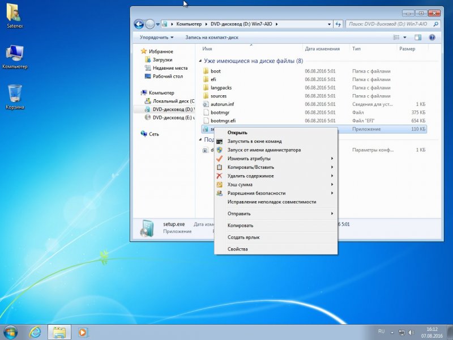Click the Explorer taskbar button
Image resolution: width=453 pixels, height=340 pixels.
[x=59, y=333]
